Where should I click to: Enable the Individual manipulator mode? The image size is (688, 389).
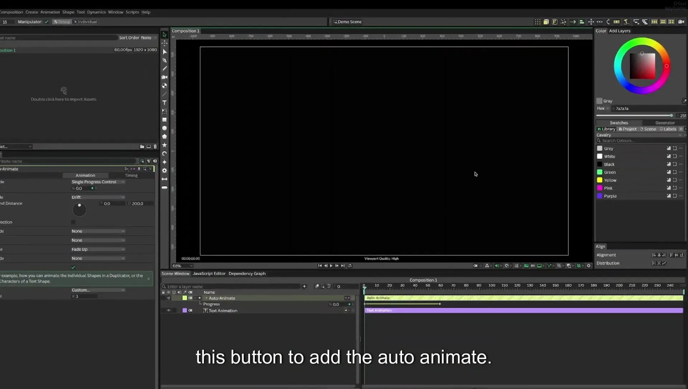click(x=85, y=22)
